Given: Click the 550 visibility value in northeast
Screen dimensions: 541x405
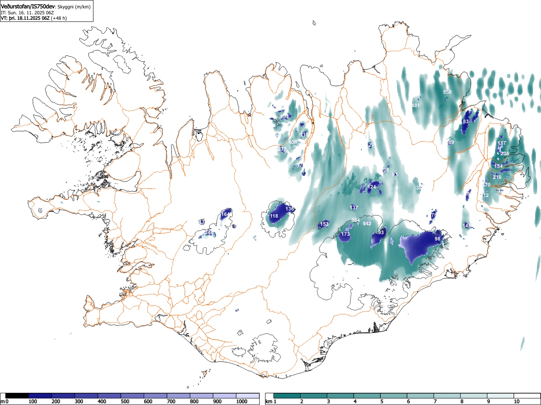Looking at the screenshot, I should click(x=447, y=92).
